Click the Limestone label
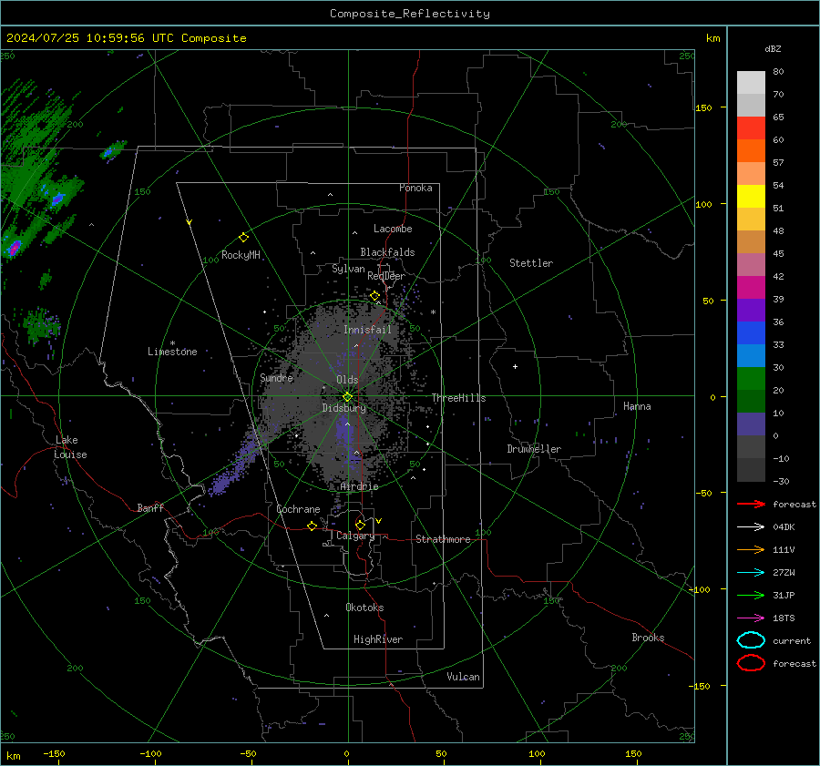The height and width of the screenshot is (766, 820). point(172,352)
